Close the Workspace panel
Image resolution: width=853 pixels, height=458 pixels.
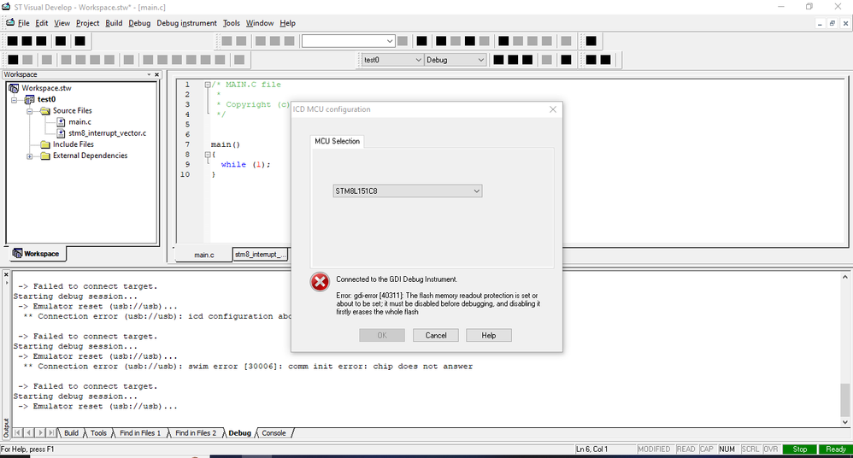pyautogui.click(x=157, y=74)
